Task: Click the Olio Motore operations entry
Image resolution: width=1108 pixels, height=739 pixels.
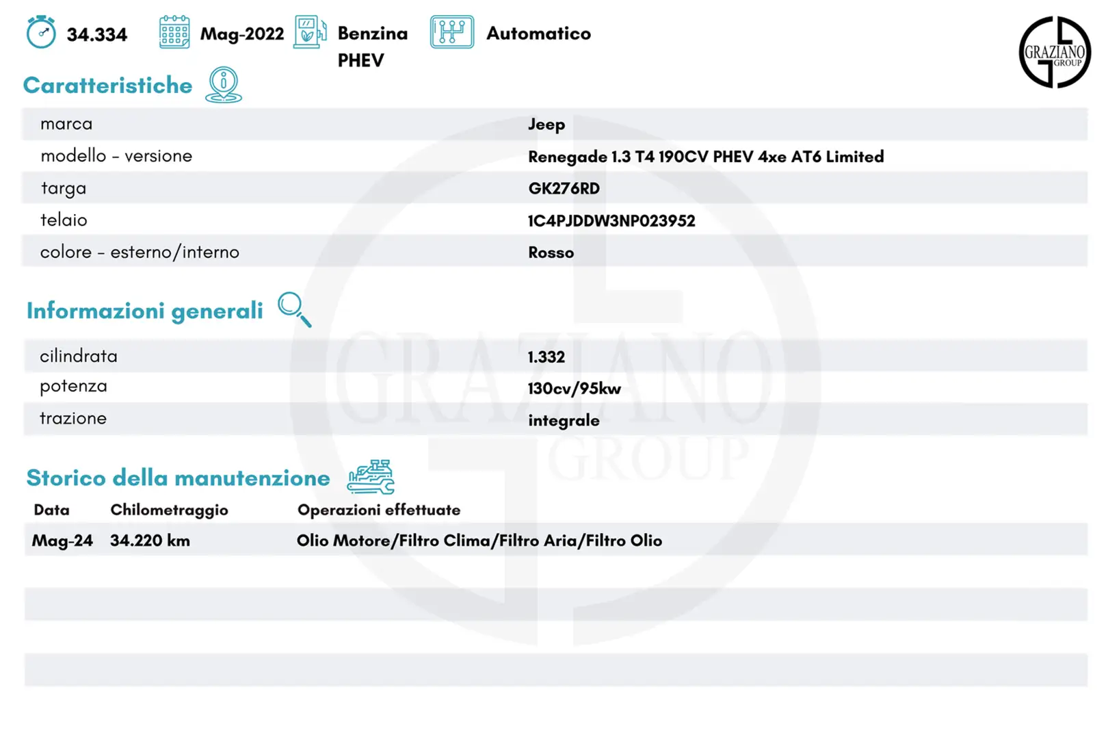Action: click(479, 541)
